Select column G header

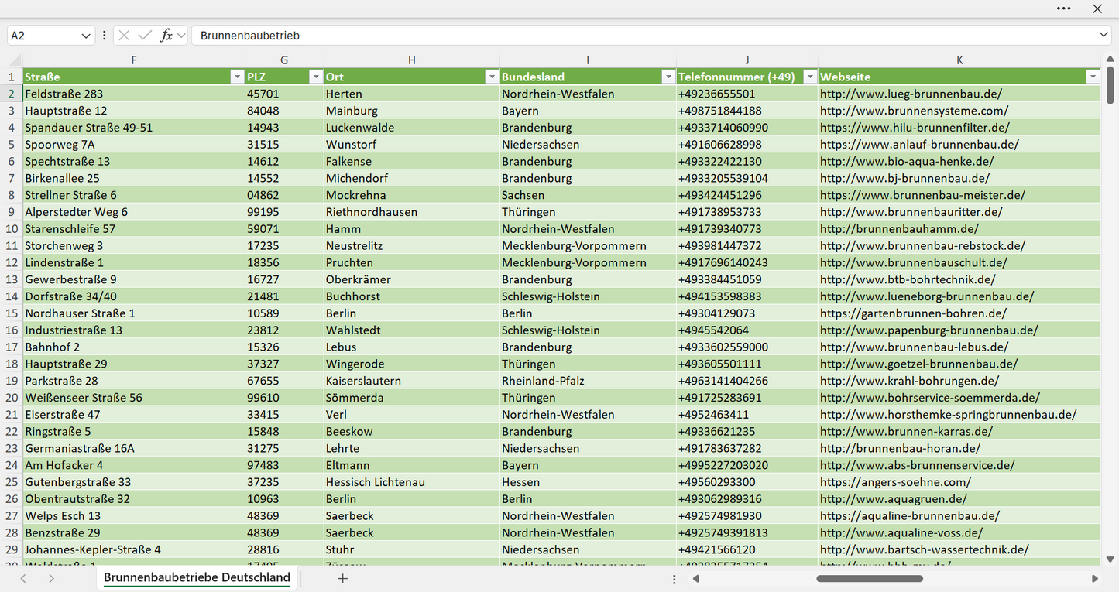[284, 60]
